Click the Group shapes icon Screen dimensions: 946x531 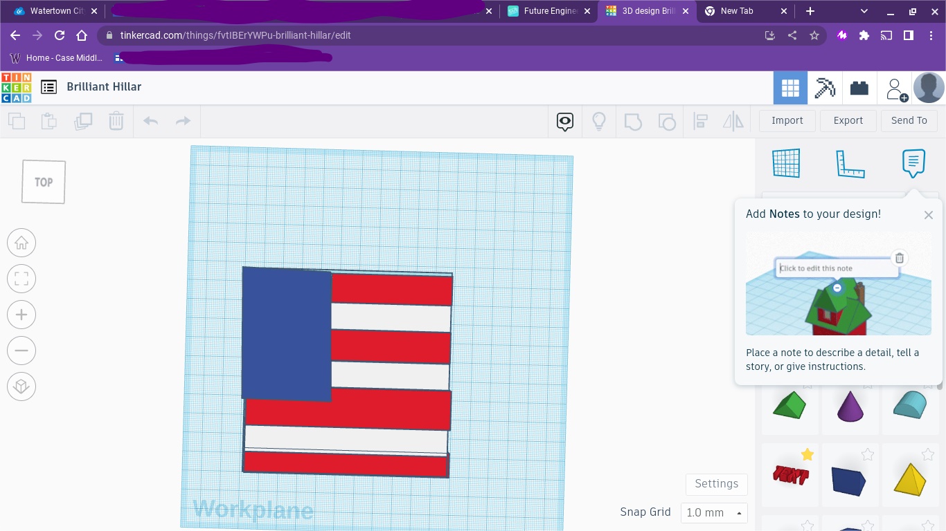[x=633, y=122]
